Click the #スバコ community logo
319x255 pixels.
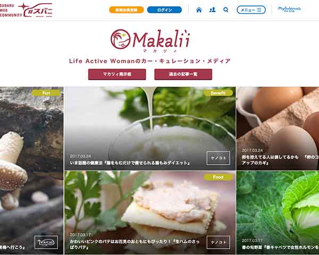pyautogui.click(x=26, y=10)
